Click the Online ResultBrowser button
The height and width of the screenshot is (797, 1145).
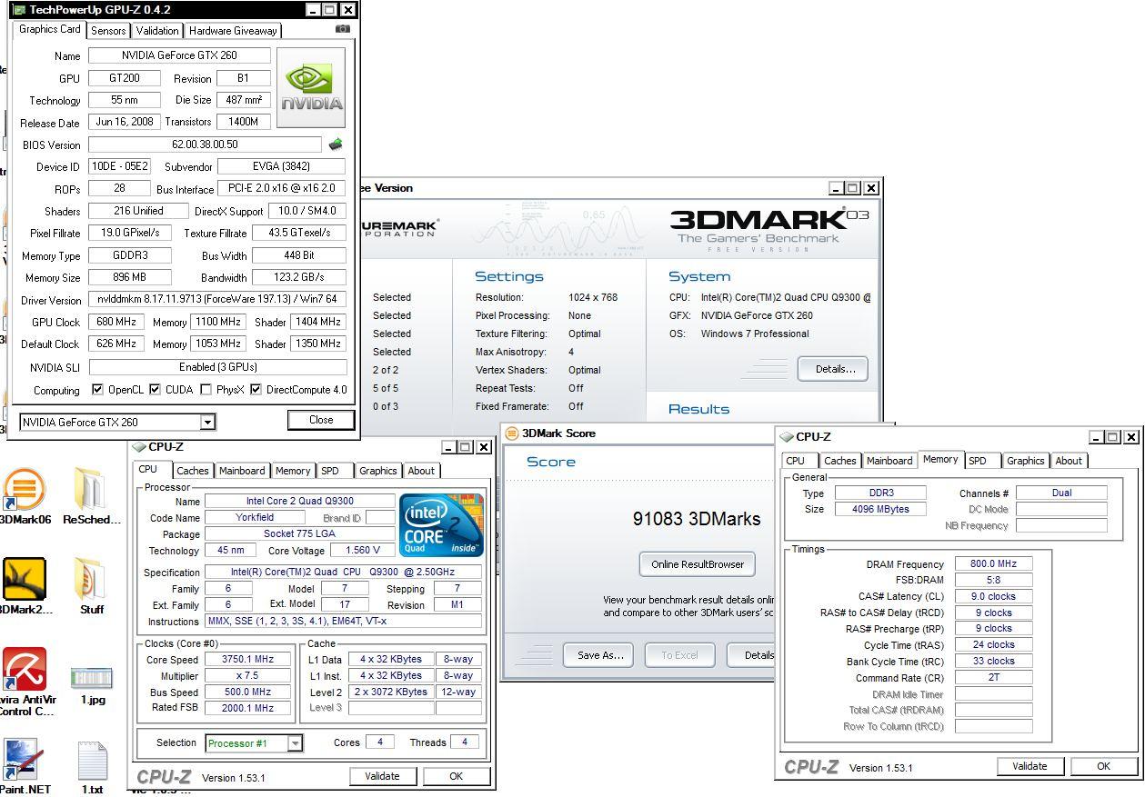pyautogui.click(x=698, y=564)
